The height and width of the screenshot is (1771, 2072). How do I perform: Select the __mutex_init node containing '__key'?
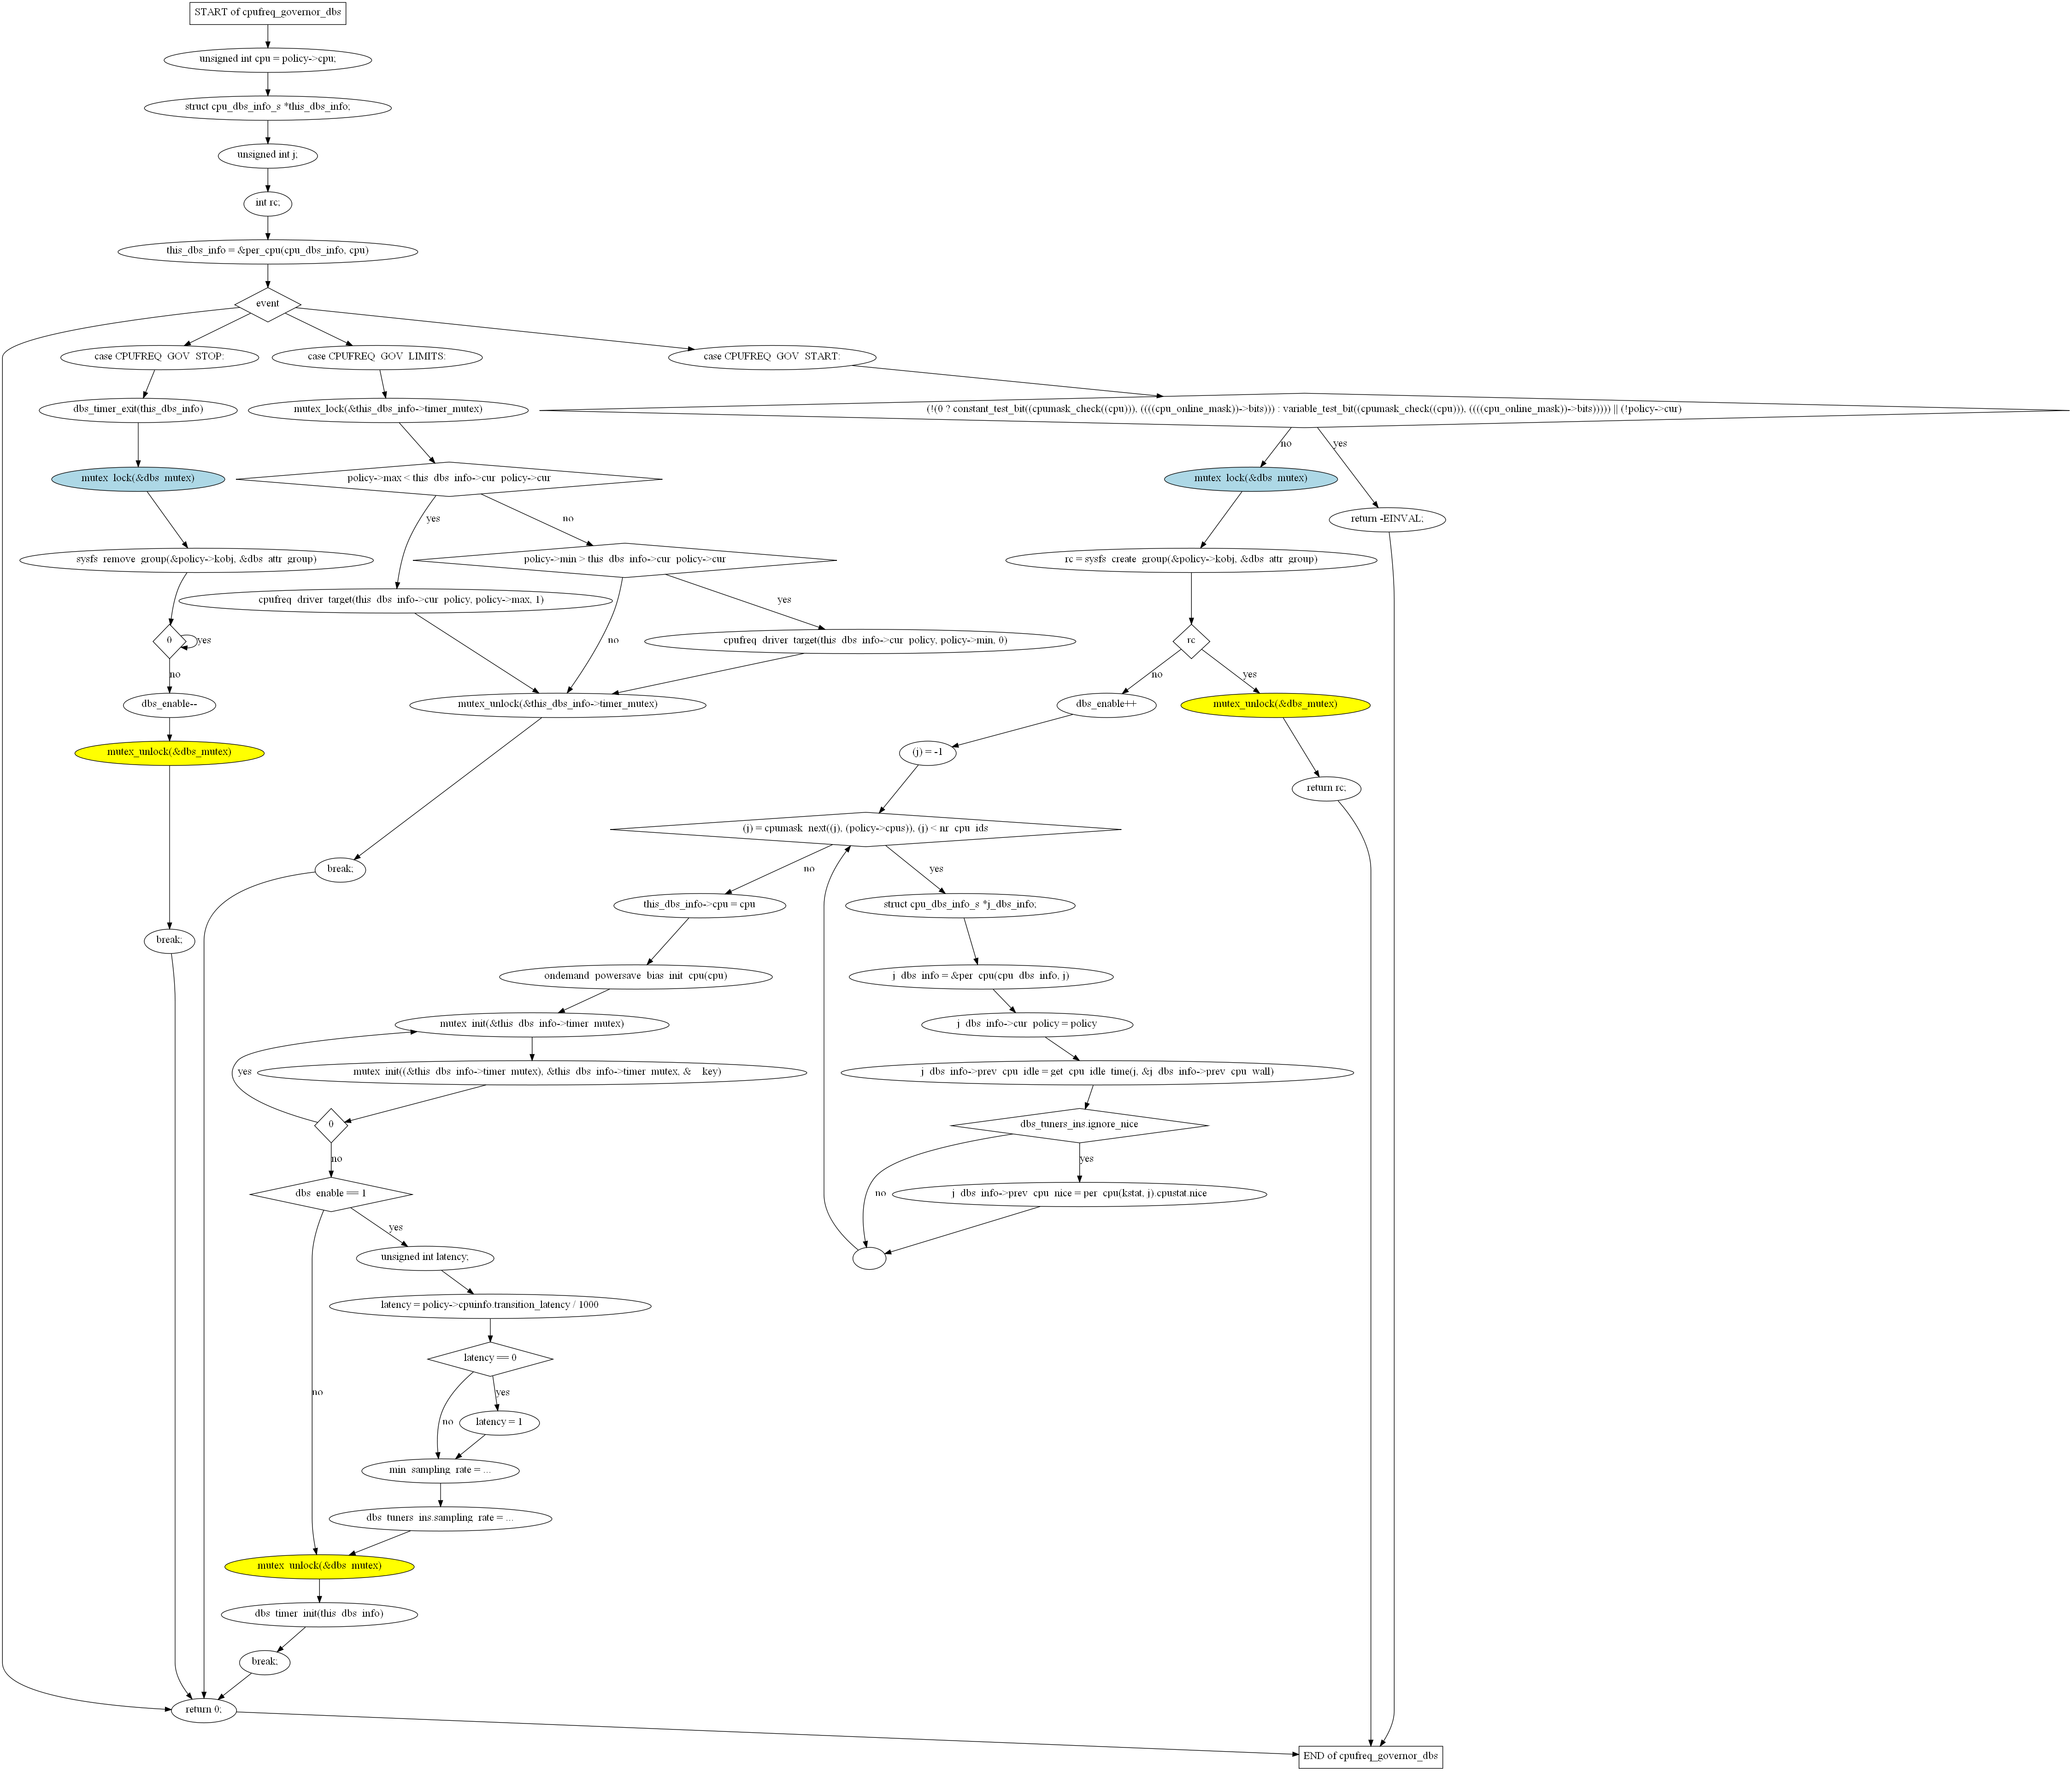pyautogui.click(x=532, y=1073)
